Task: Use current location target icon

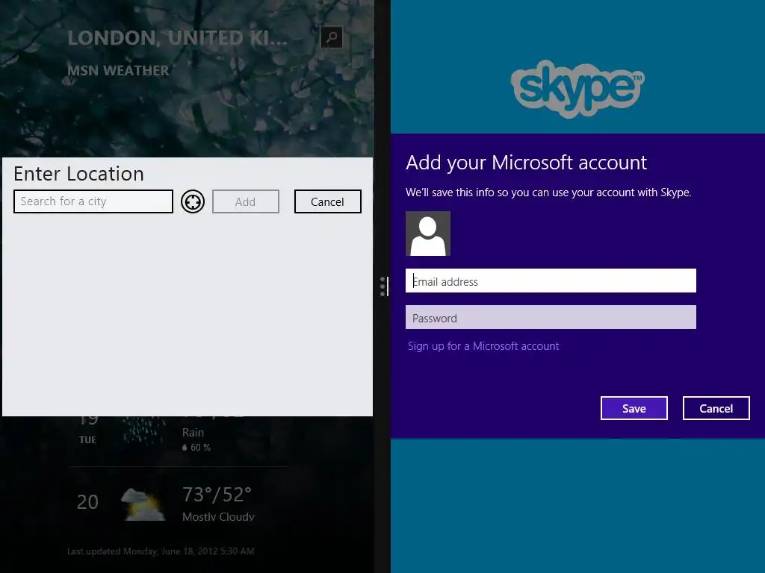Action: click(193, 201)
